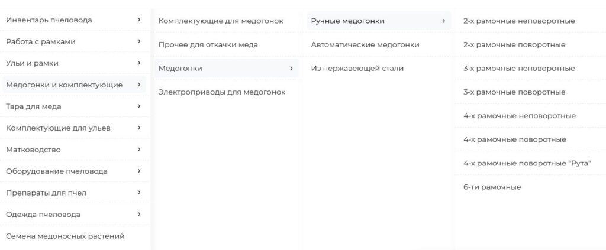606x250 pixels.
Task: Select Комплектующие для медогонок submenu item
Action: click(x=221, y=21)
